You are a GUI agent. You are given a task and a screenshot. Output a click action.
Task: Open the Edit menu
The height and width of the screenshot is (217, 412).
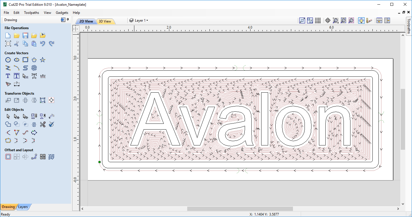point(16,13)
